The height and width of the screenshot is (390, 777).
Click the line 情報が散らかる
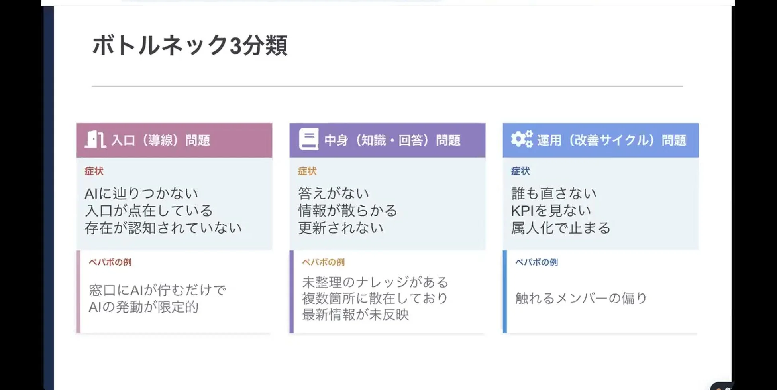[x=348, y=211]
